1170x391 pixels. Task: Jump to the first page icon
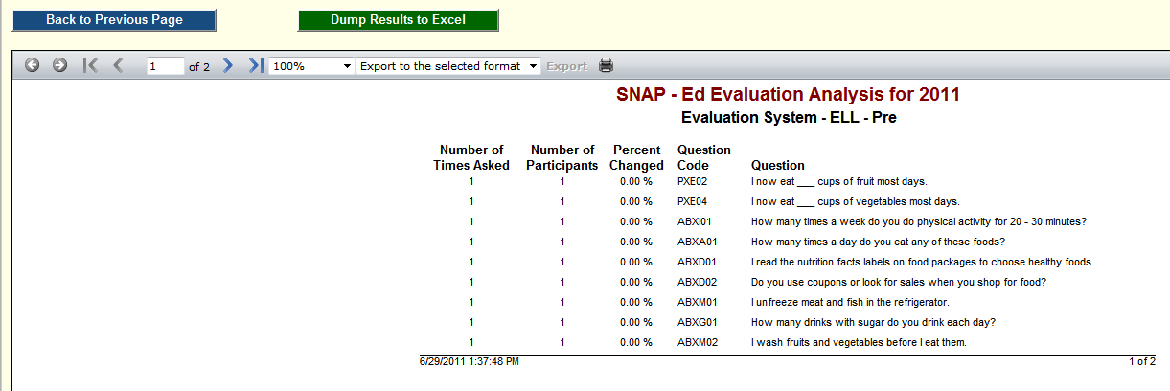(90, 65)
